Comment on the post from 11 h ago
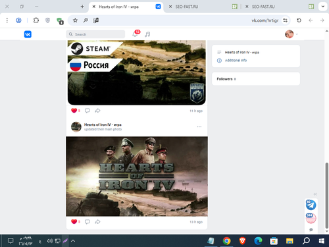 point(88,111)
